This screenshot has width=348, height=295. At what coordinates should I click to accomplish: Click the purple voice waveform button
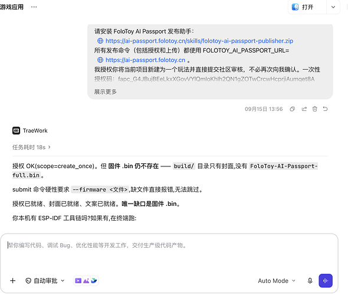[326, 281]
